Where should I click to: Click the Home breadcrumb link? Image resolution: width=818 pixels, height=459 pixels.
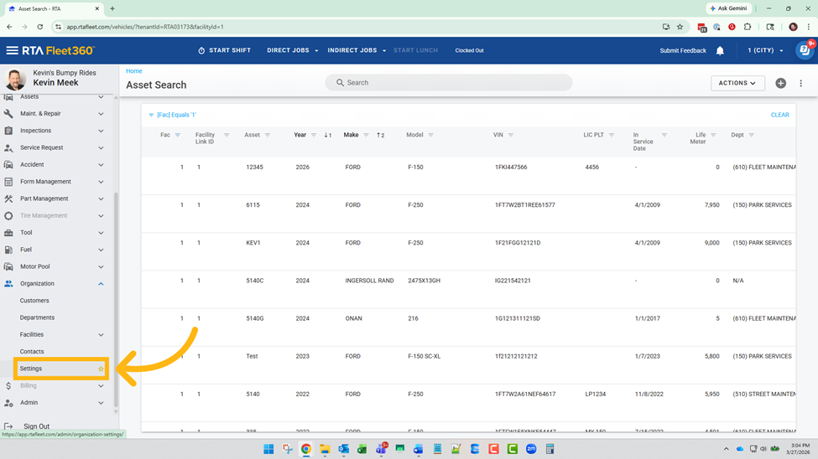(134, 71)
